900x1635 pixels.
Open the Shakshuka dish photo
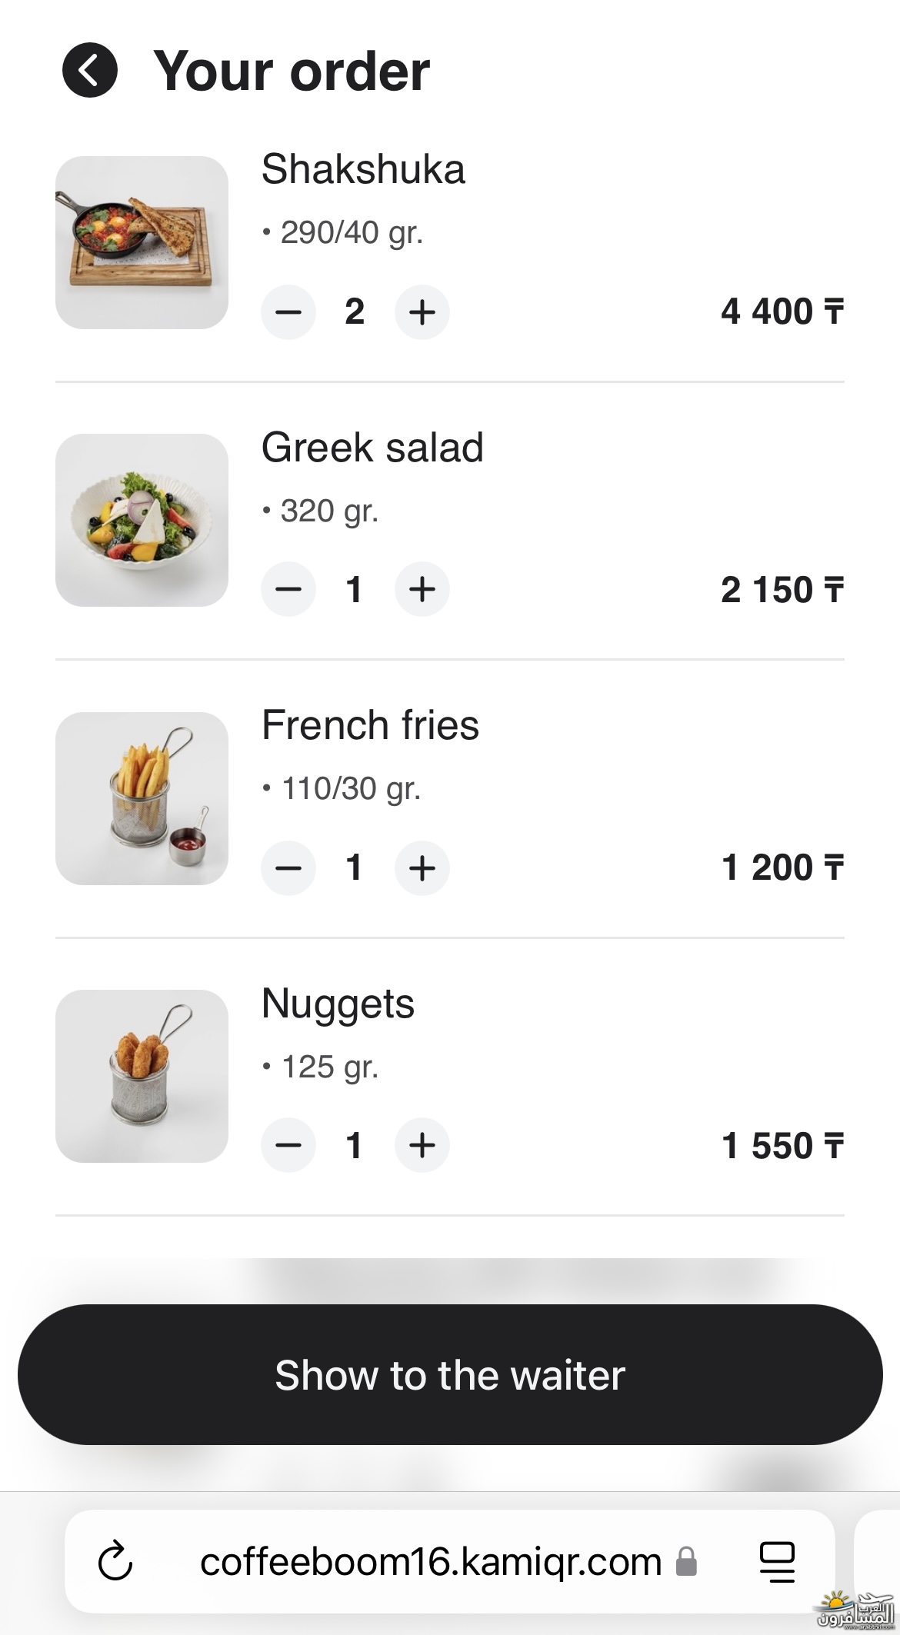pos(142,243)
